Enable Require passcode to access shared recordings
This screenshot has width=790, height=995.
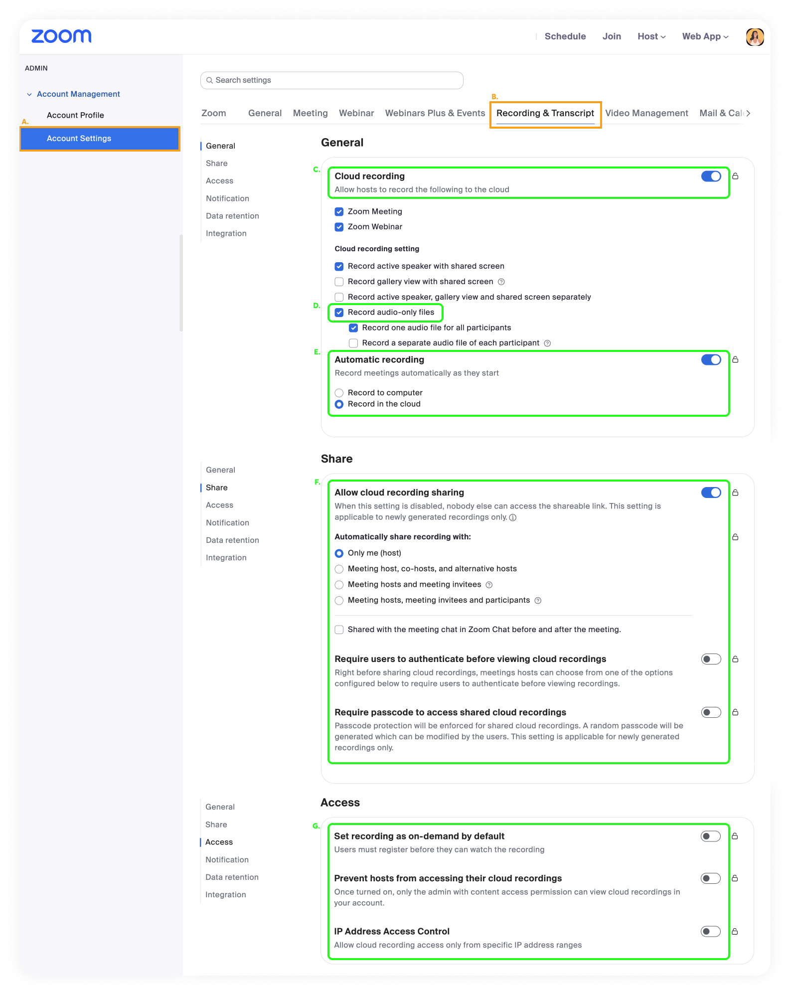711,712
